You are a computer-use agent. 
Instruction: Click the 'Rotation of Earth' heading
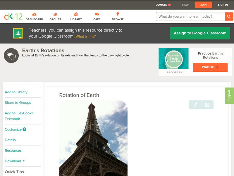click(x=79, y=95)
